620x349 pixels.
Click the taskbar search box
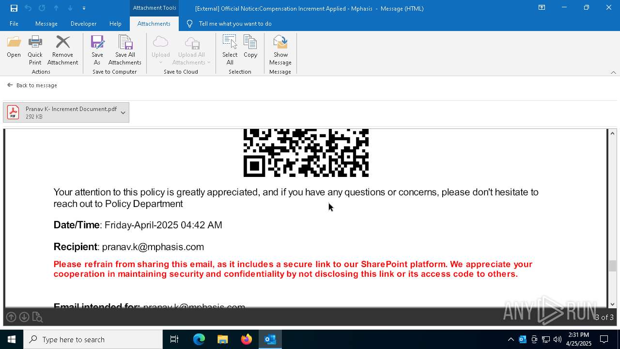[93, 339]
